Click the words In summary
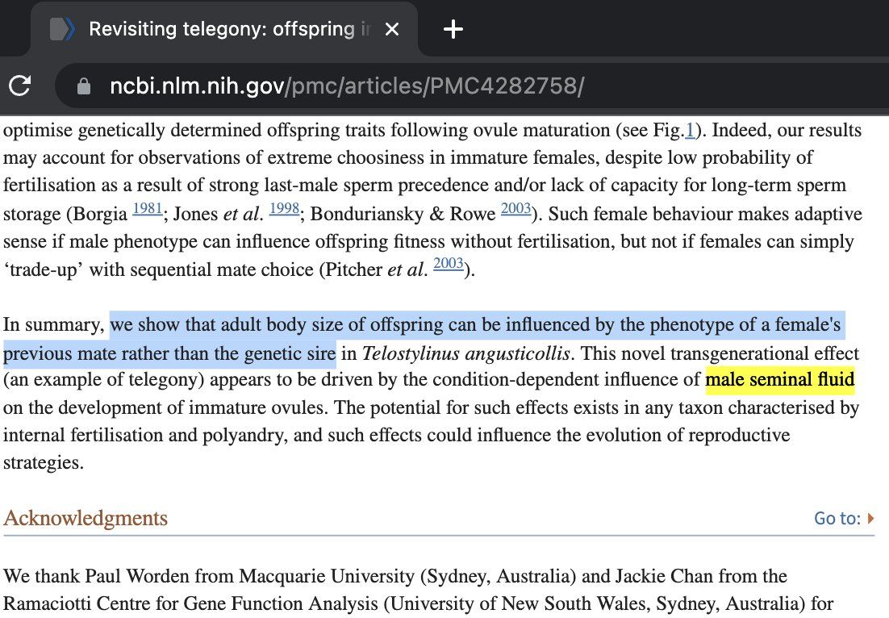889x618 pixels. pyautogui.click(x=53, y=326)
